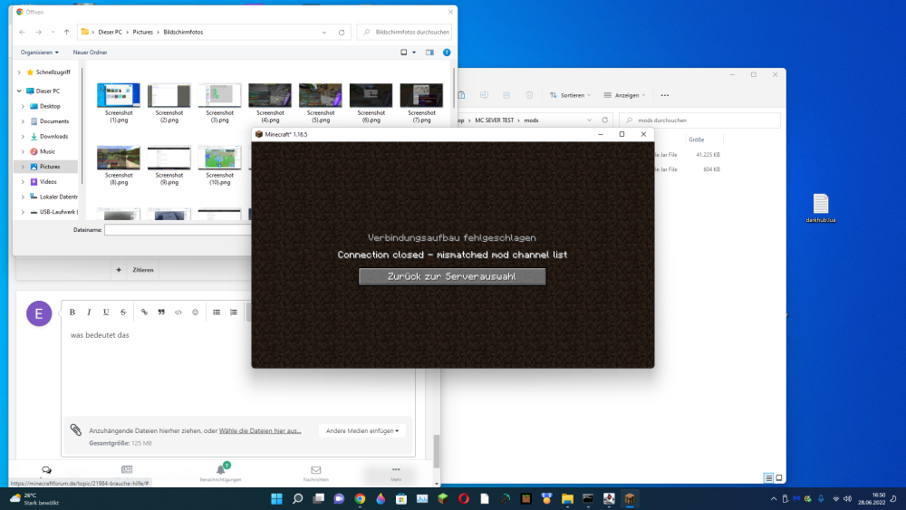Viewport: 906px width, 510px height.
Task: Open the Microsoft Store from the taskbar
Action: pyautogui.click(x=401, y=498)
